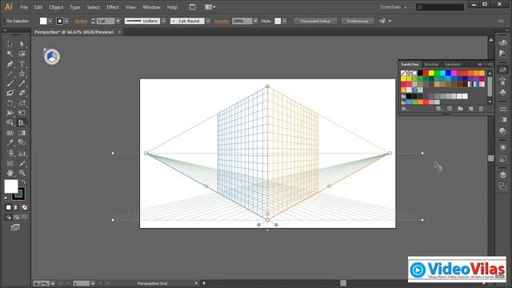
Task: Select the Symbol Sprayer tool
Action: (10, 153)
